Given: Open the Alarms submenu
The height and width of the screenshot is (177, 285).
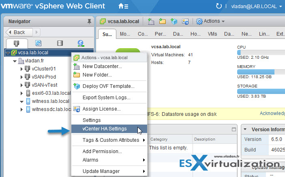Looking at the screenshot, I should pos(109,160).
